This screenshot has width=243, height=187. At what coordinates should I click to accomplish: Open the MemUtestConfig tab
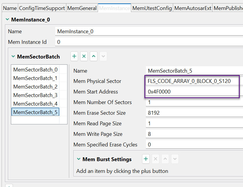point(152,8)
